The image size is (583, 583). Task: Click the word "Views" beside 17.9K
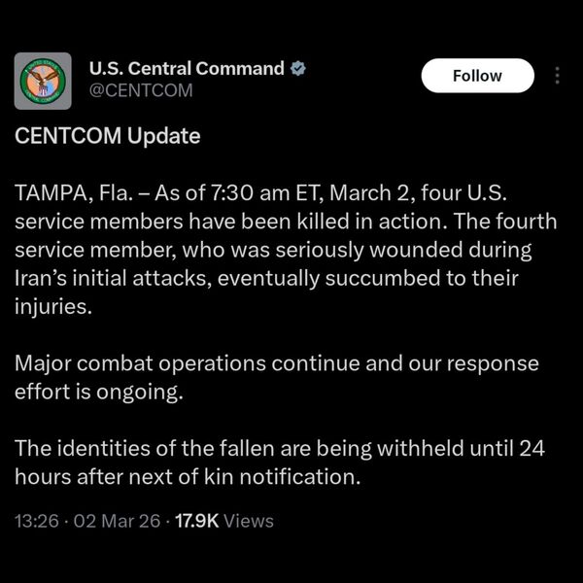pyautogui.click(x=249, y=521)
